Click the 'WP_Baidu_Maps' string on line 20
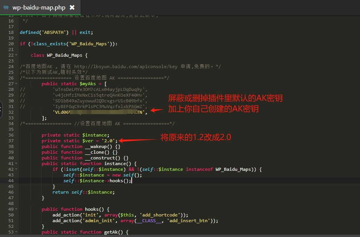360x237 pixels. [89, 44]
